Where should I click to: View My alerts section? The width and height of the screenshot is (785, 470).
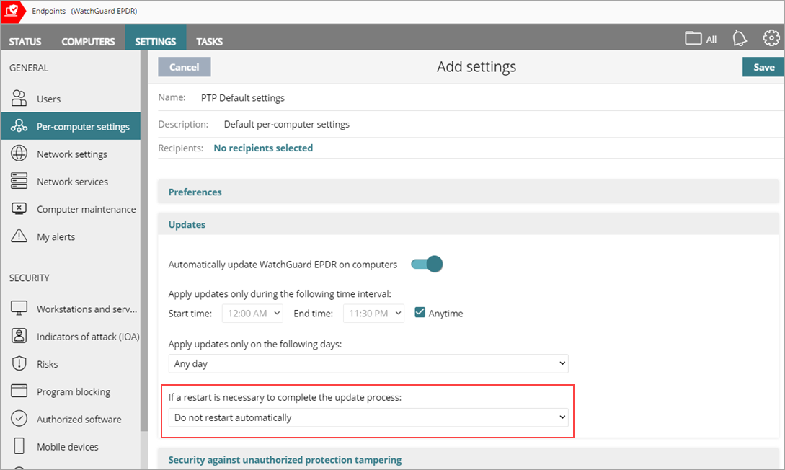pos(20,236)
